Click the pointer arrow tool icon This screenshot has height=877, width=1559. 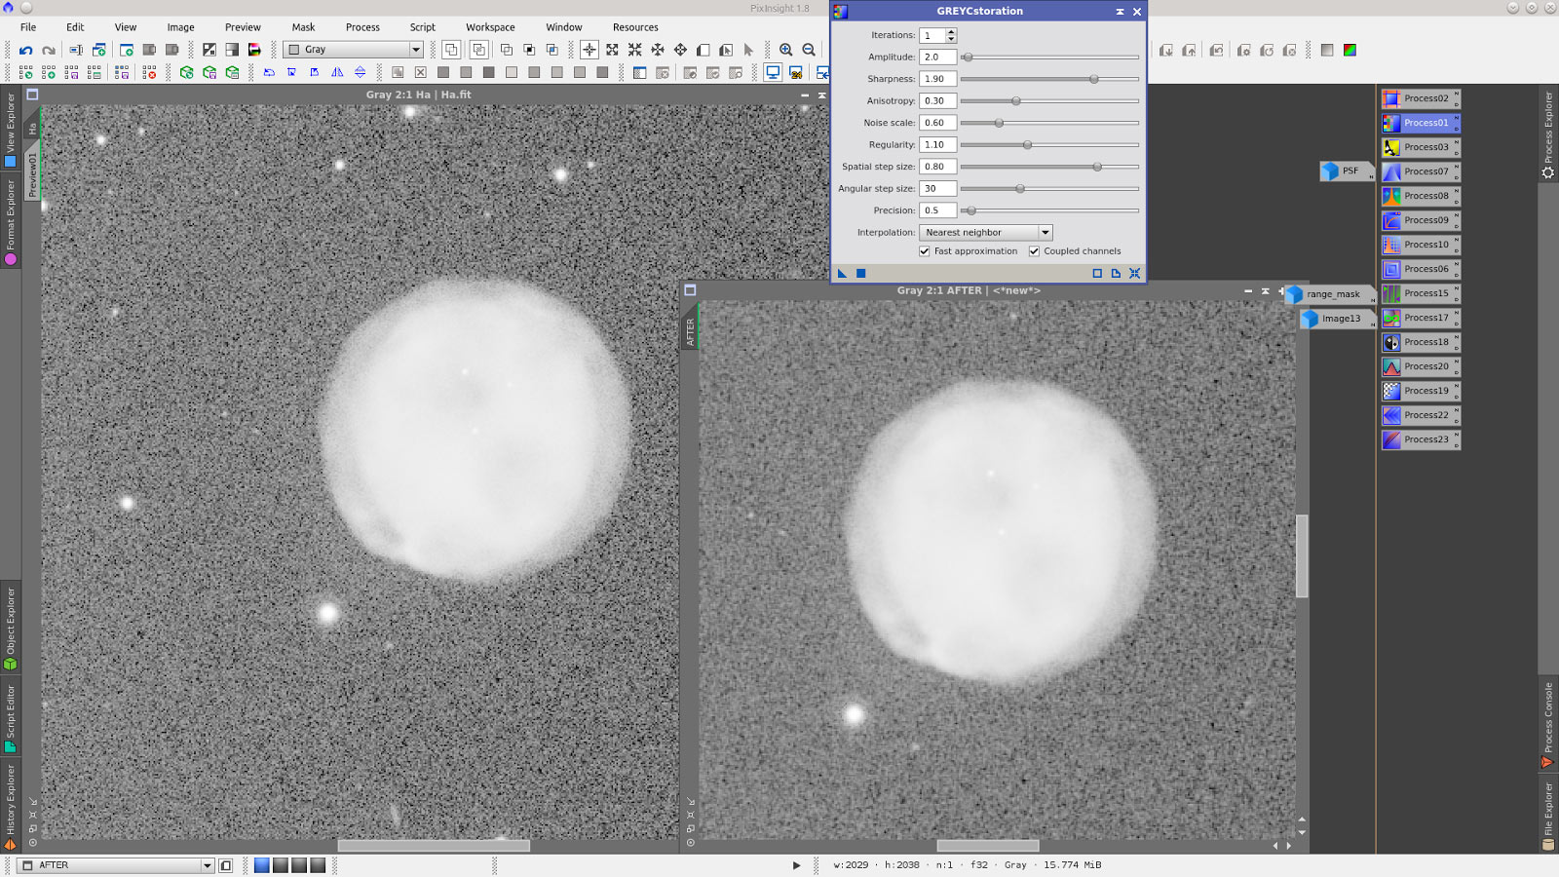(x=748, y=50)
